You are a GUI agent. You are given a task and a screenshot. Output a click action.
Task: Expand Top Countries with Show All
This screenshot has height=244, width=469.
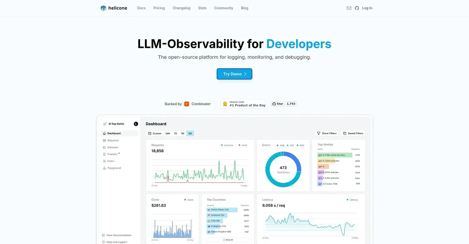(228, 240)
